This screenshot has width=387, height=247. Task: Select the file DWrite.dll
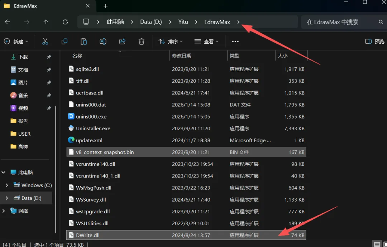point(186,235)
